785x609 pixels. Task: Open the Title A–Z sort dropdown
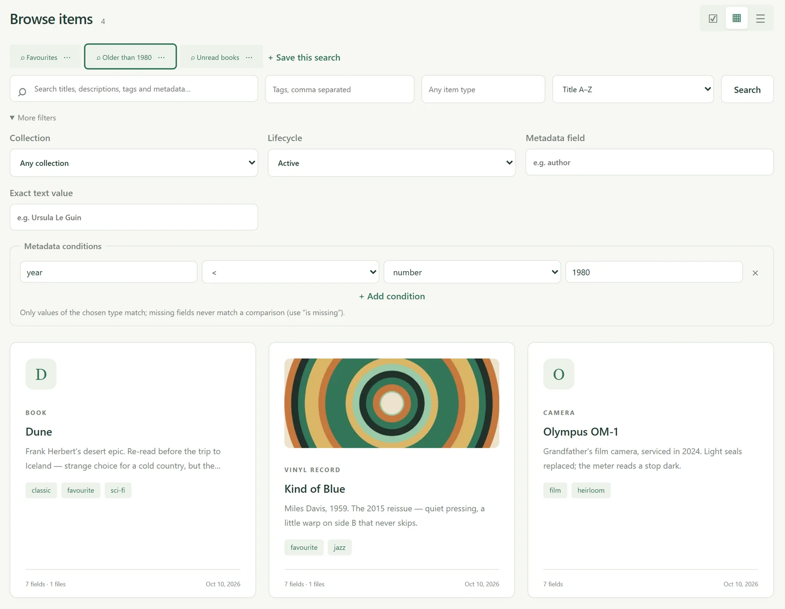point(633,89)
